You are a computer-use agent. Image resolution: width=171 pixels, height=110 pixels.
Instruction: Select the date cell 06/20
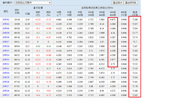pos(17,95)
